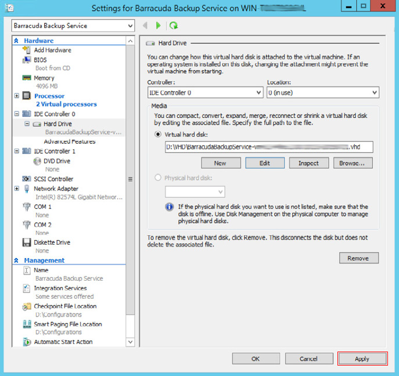Screen dimensions: 399x376
Task: Click the Automatic Start Action icon
Action: coord(27,342)
